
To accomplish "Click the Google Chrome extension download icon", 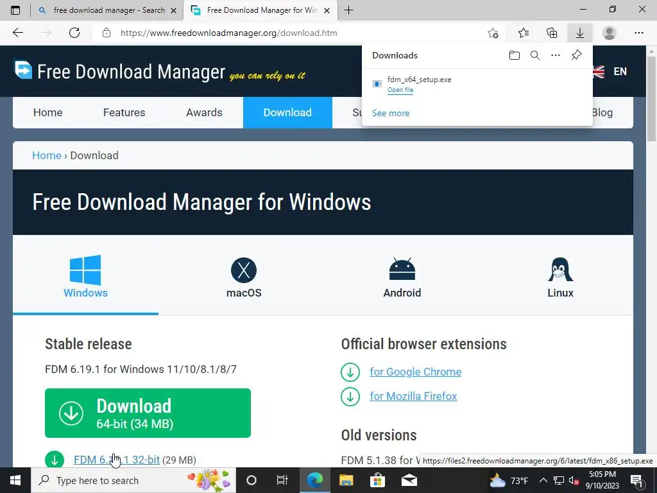I will point(350,372).
